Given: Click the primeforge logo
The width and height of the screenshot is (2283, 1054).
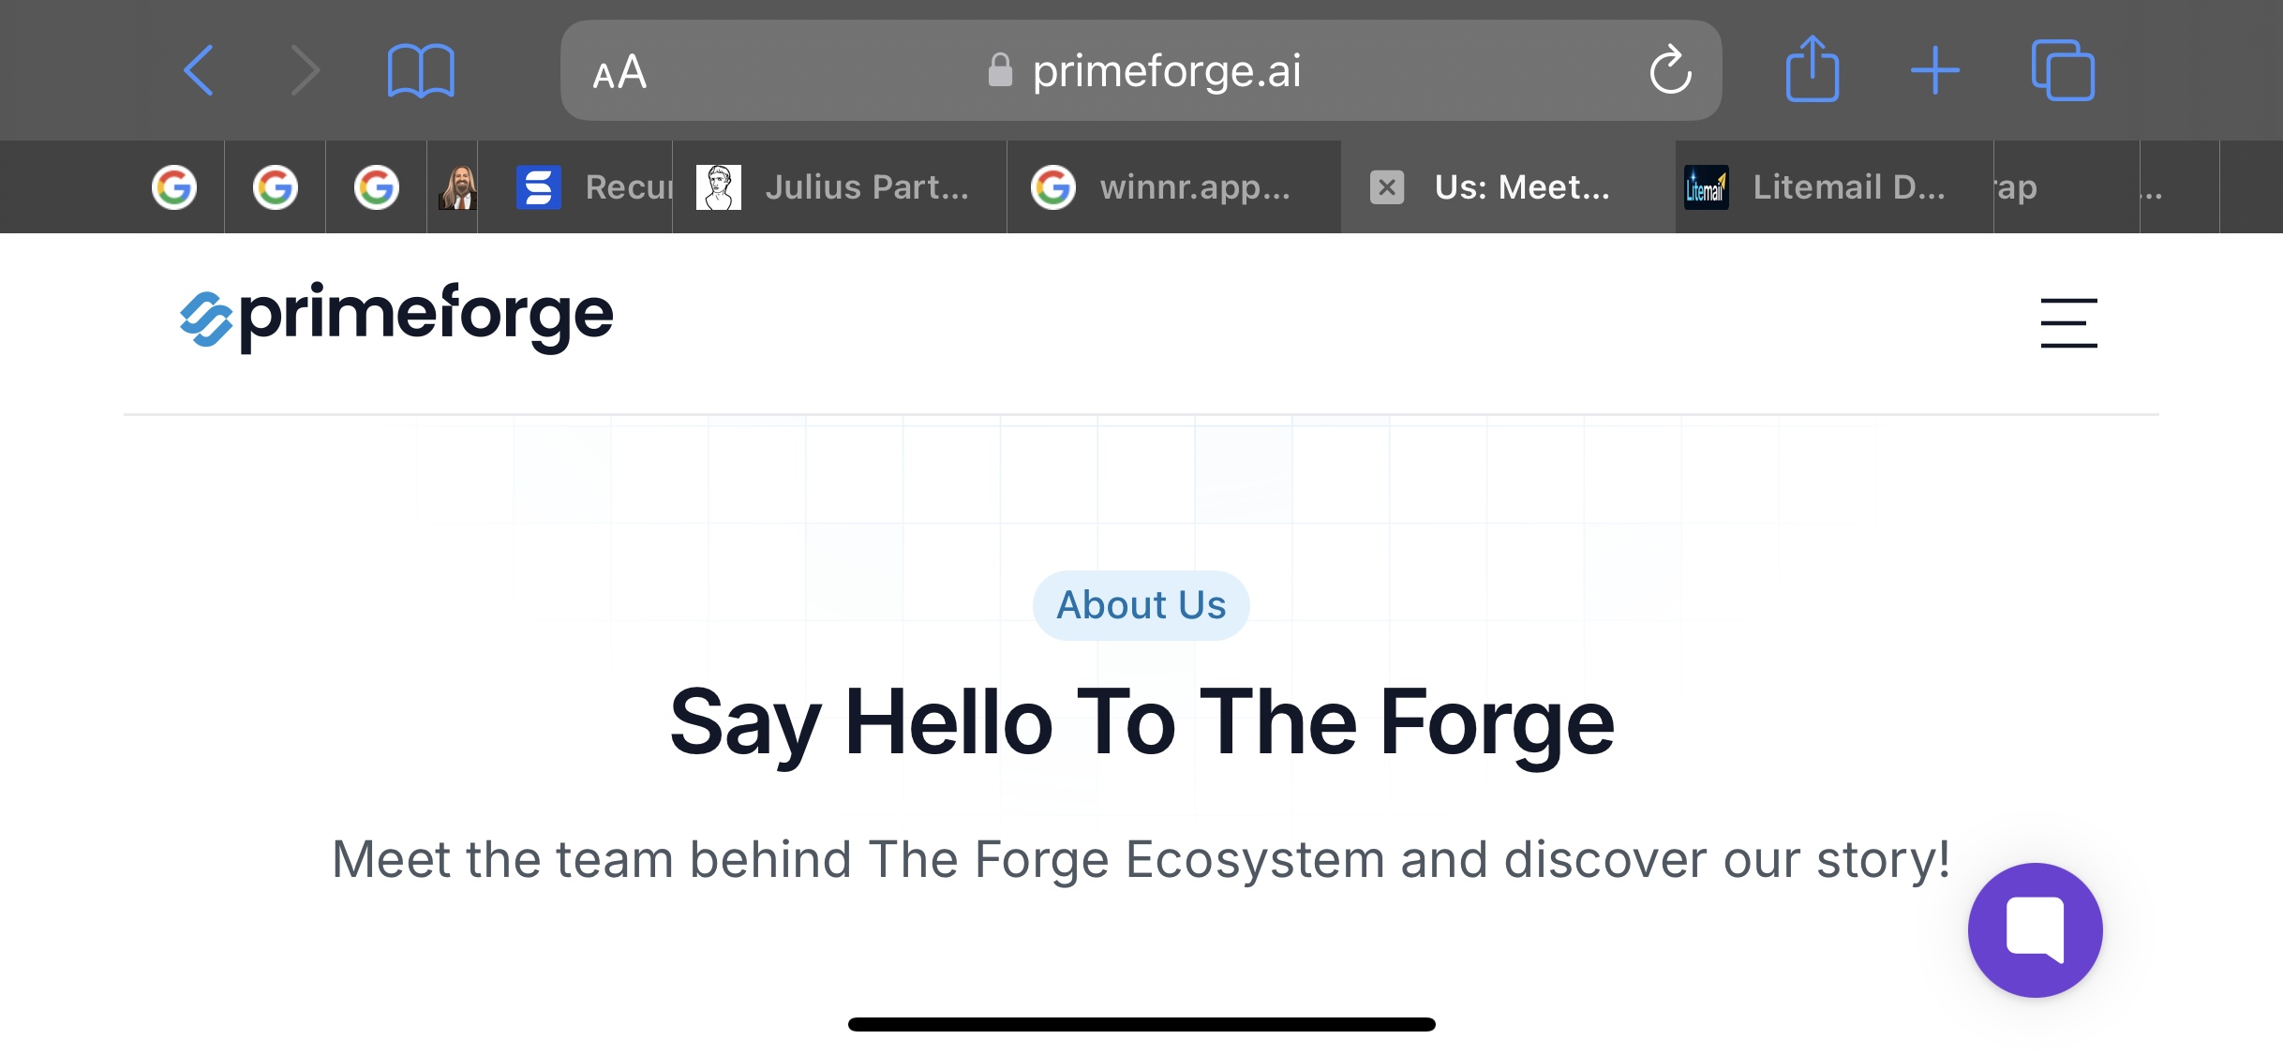Looking at the screenshot, I should coord(396,318).
